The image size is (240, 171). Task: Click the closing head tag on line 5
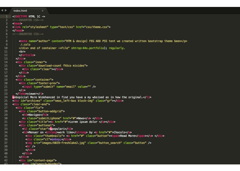(18, 30)
